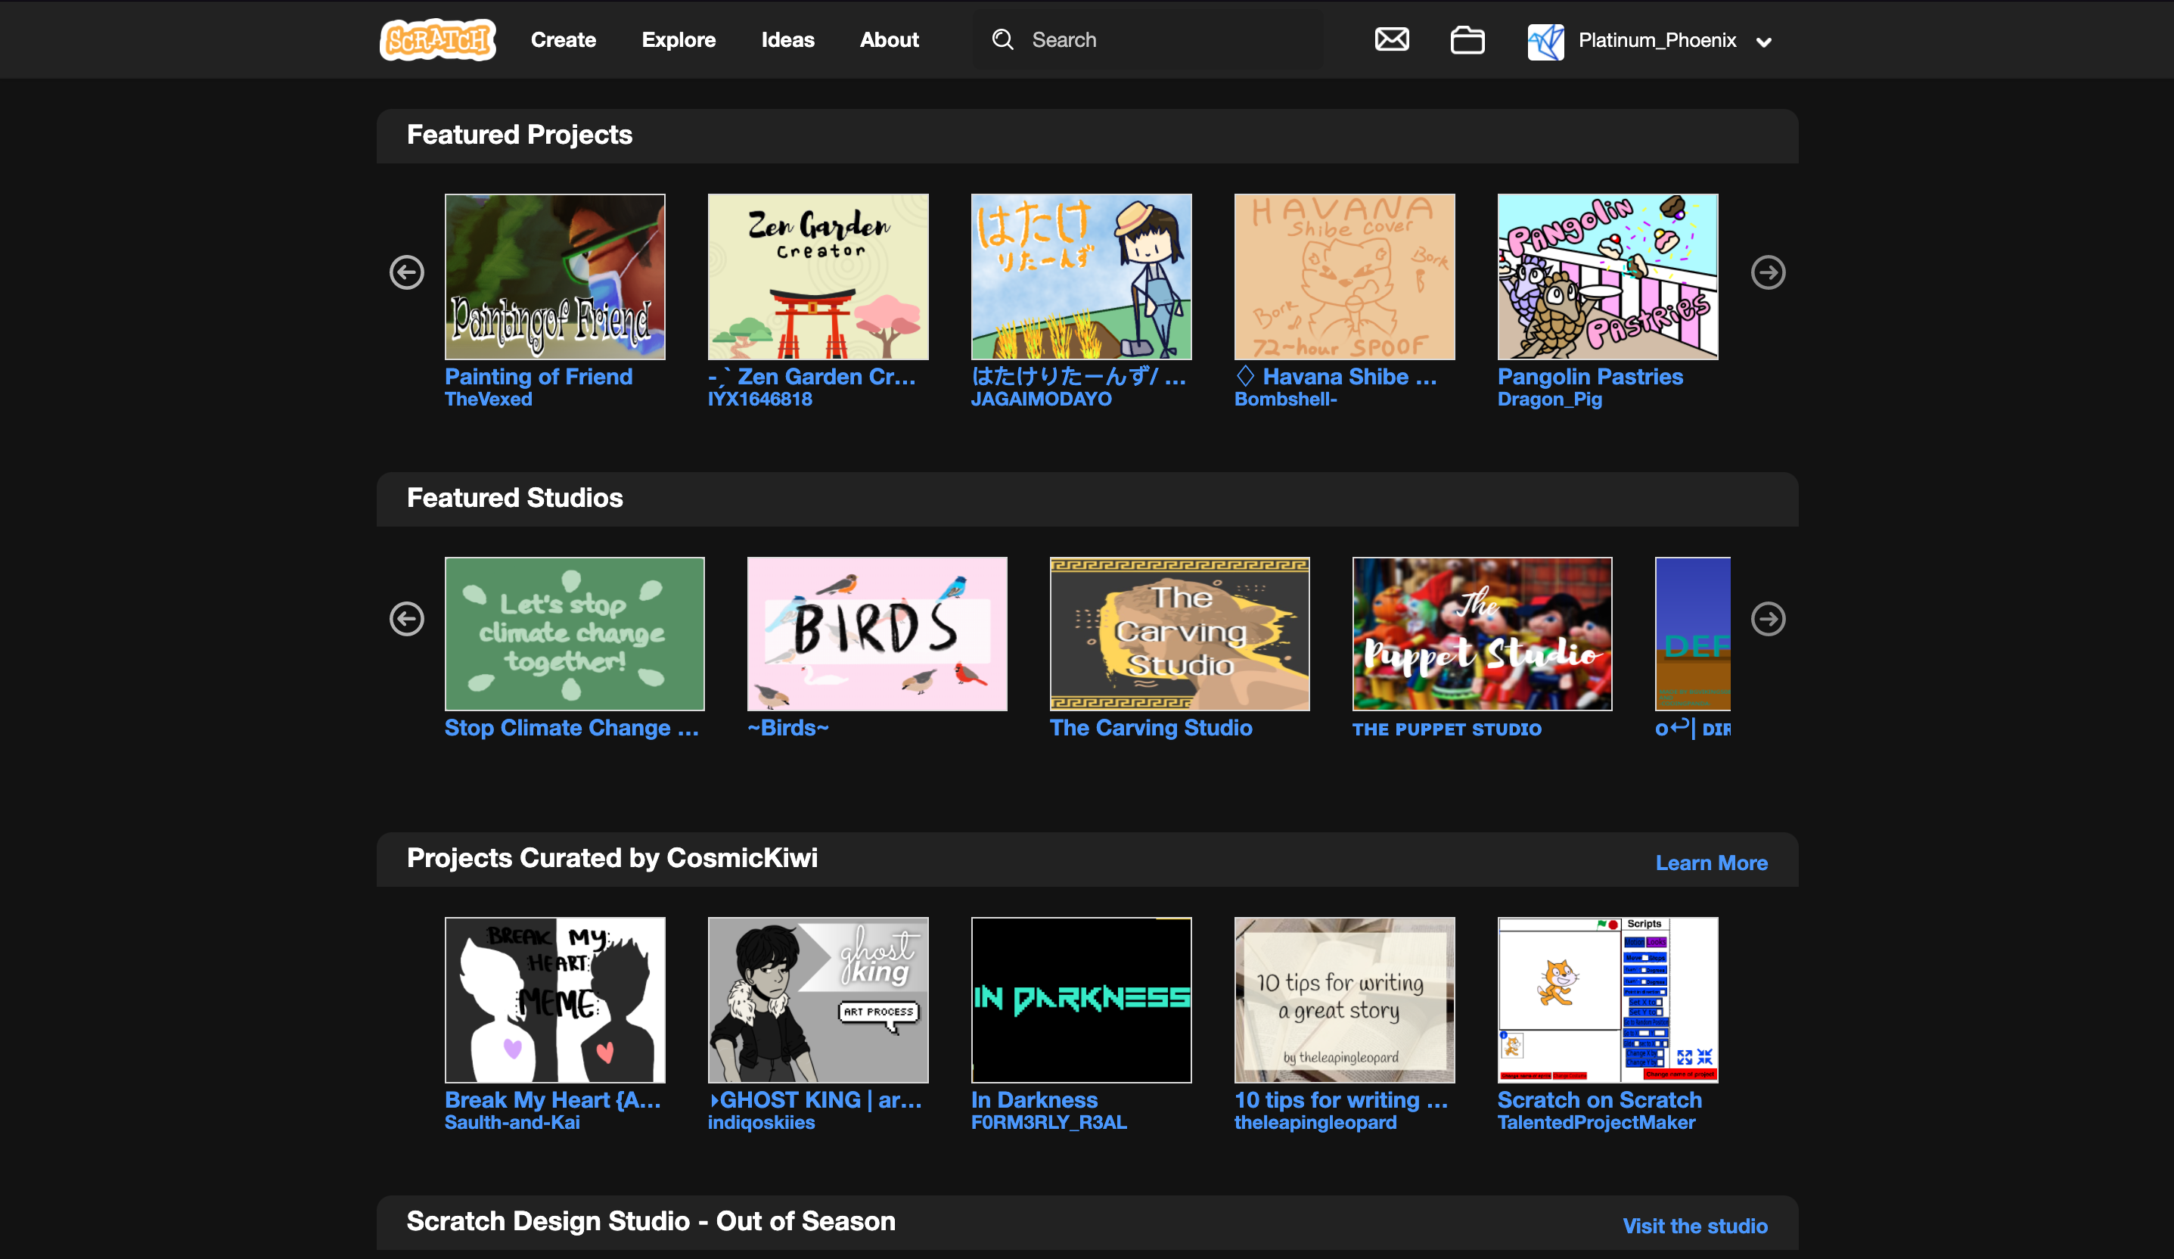Click Visit the studio link
2174x1259 pixels.
click(x=1694, y=1226)
